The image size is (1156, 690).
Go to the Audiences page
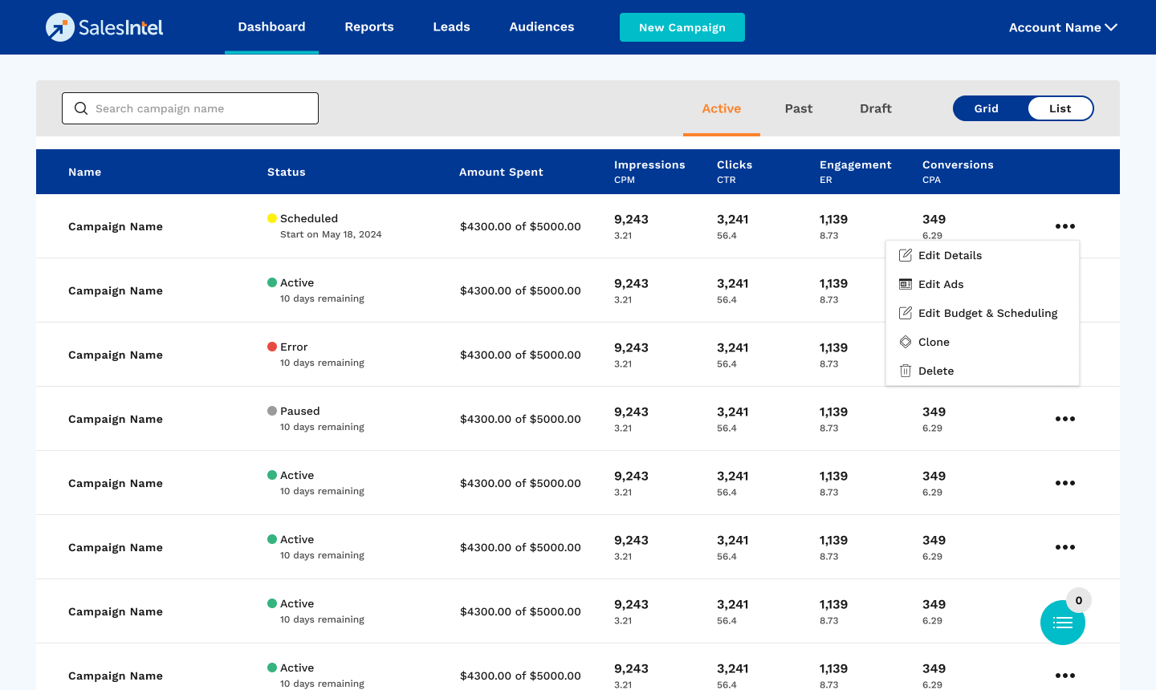pyautogui.click(x=542, y=27)
